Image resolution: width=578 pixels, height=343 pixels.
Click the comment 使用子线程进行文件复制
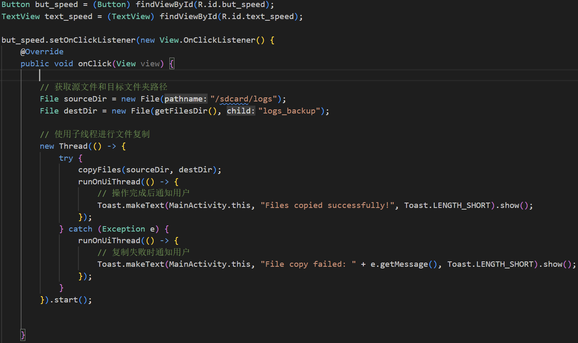(95, 134)
